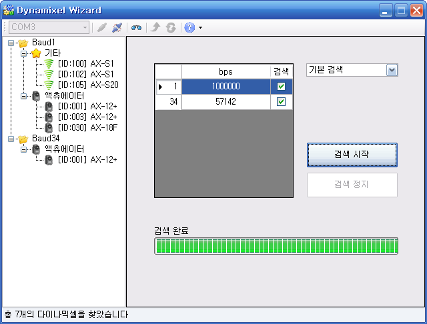The height and width of the screenshot is (324, 427).
Task: Select the 57142 bps table cell
Action: click(226, 102)
